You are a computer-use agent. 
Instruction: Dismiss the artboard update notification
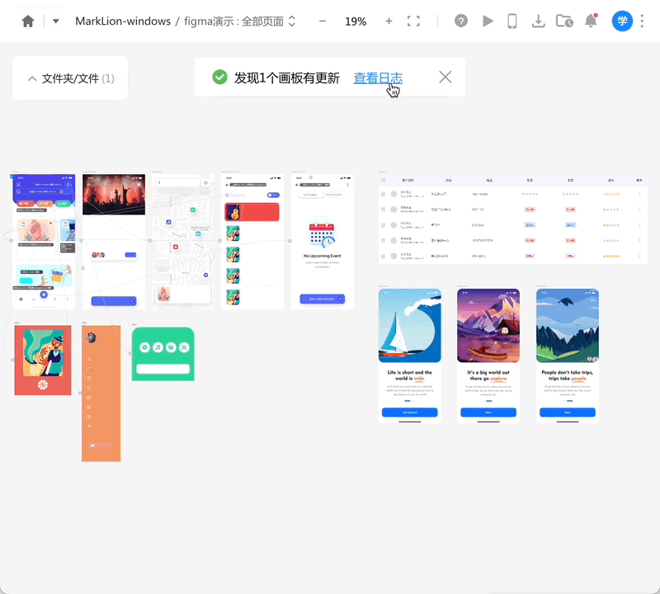[x=445, y=76]
